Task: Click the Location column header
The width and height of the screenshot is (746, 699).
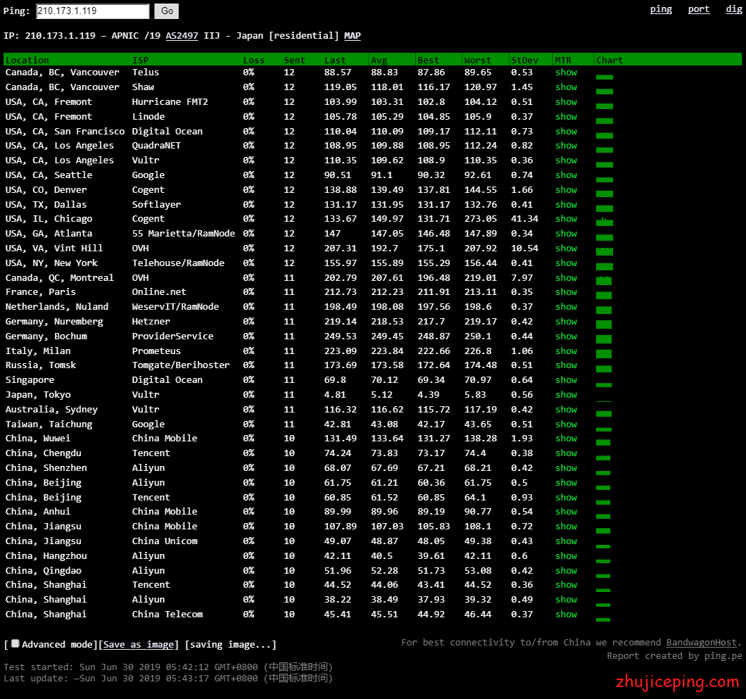Action: click(27, 60)
